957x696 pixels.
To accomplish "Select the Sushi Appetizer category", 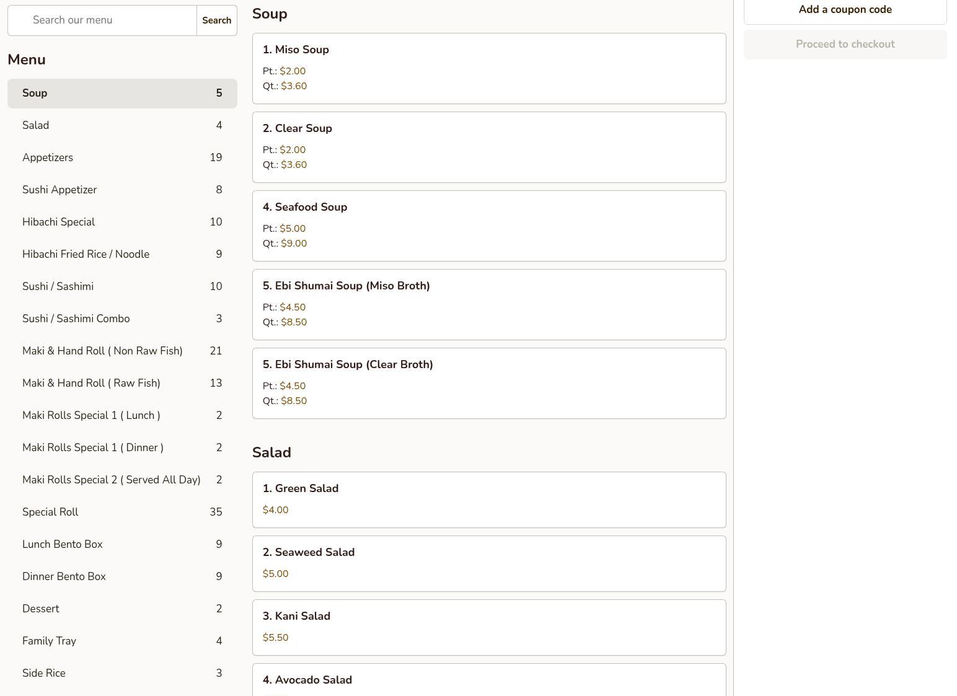I will coord(122,190).
